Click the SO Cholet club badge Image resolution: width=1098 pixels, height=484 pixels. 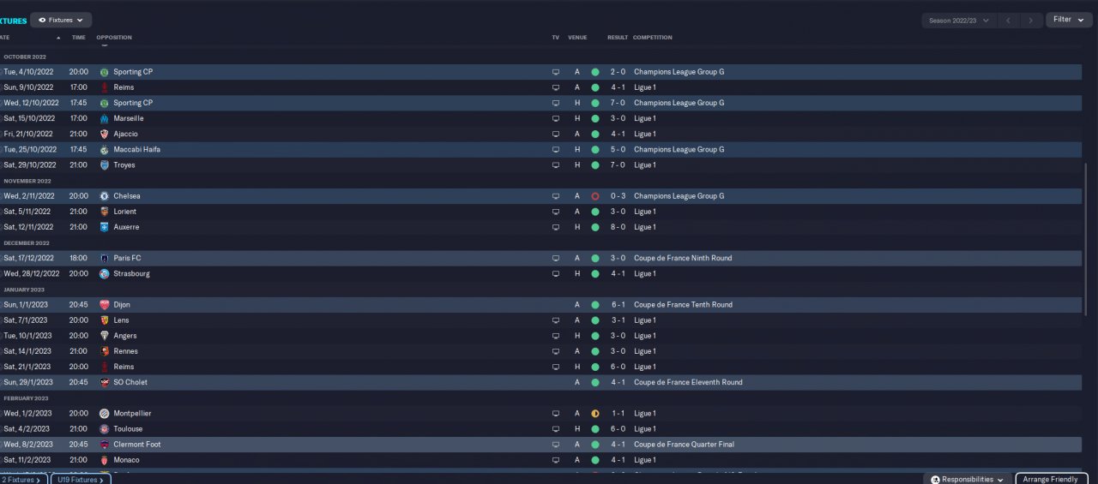(105, 382)
